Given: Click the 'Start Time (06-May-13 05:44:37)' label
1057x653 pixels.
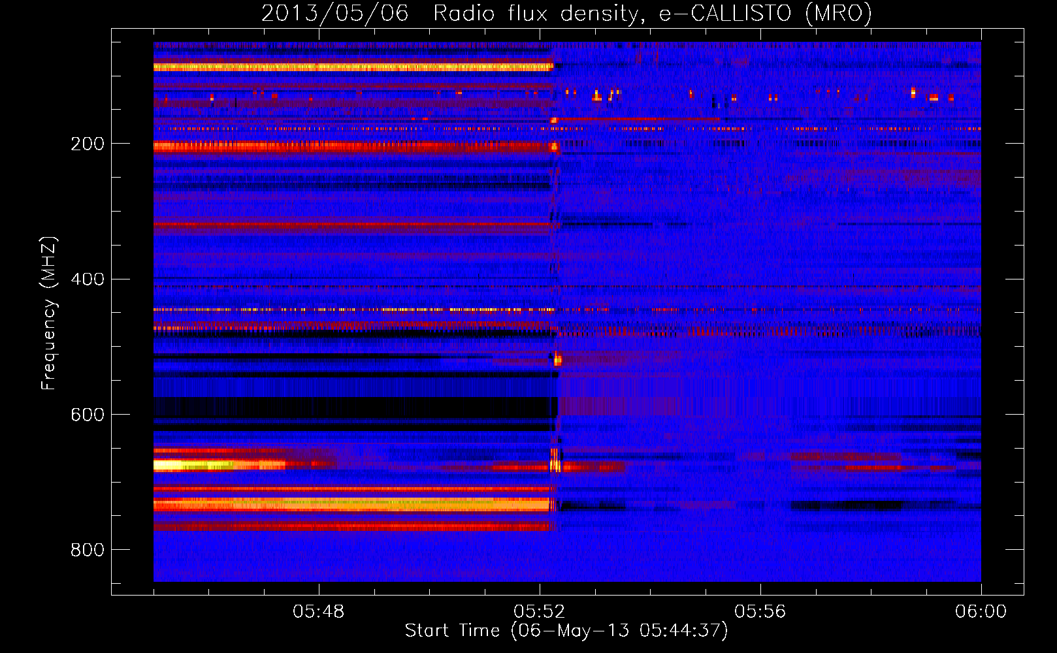Looking at the screenshot, I should (566, 631).
